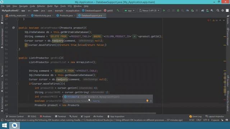Image resolution: width=230 pixels, height=129 pixels.
Task: Open Terminal tool window
Action: 60,116
